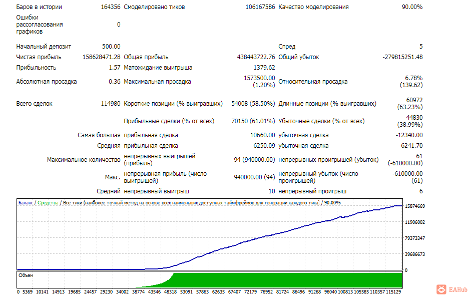Click the 5369 trade axis tick
The width and height of the screenshot is (472, 297).
point(28,292)
